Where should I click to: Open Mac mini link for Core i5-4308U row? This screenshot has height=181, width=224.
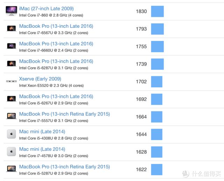42,131
